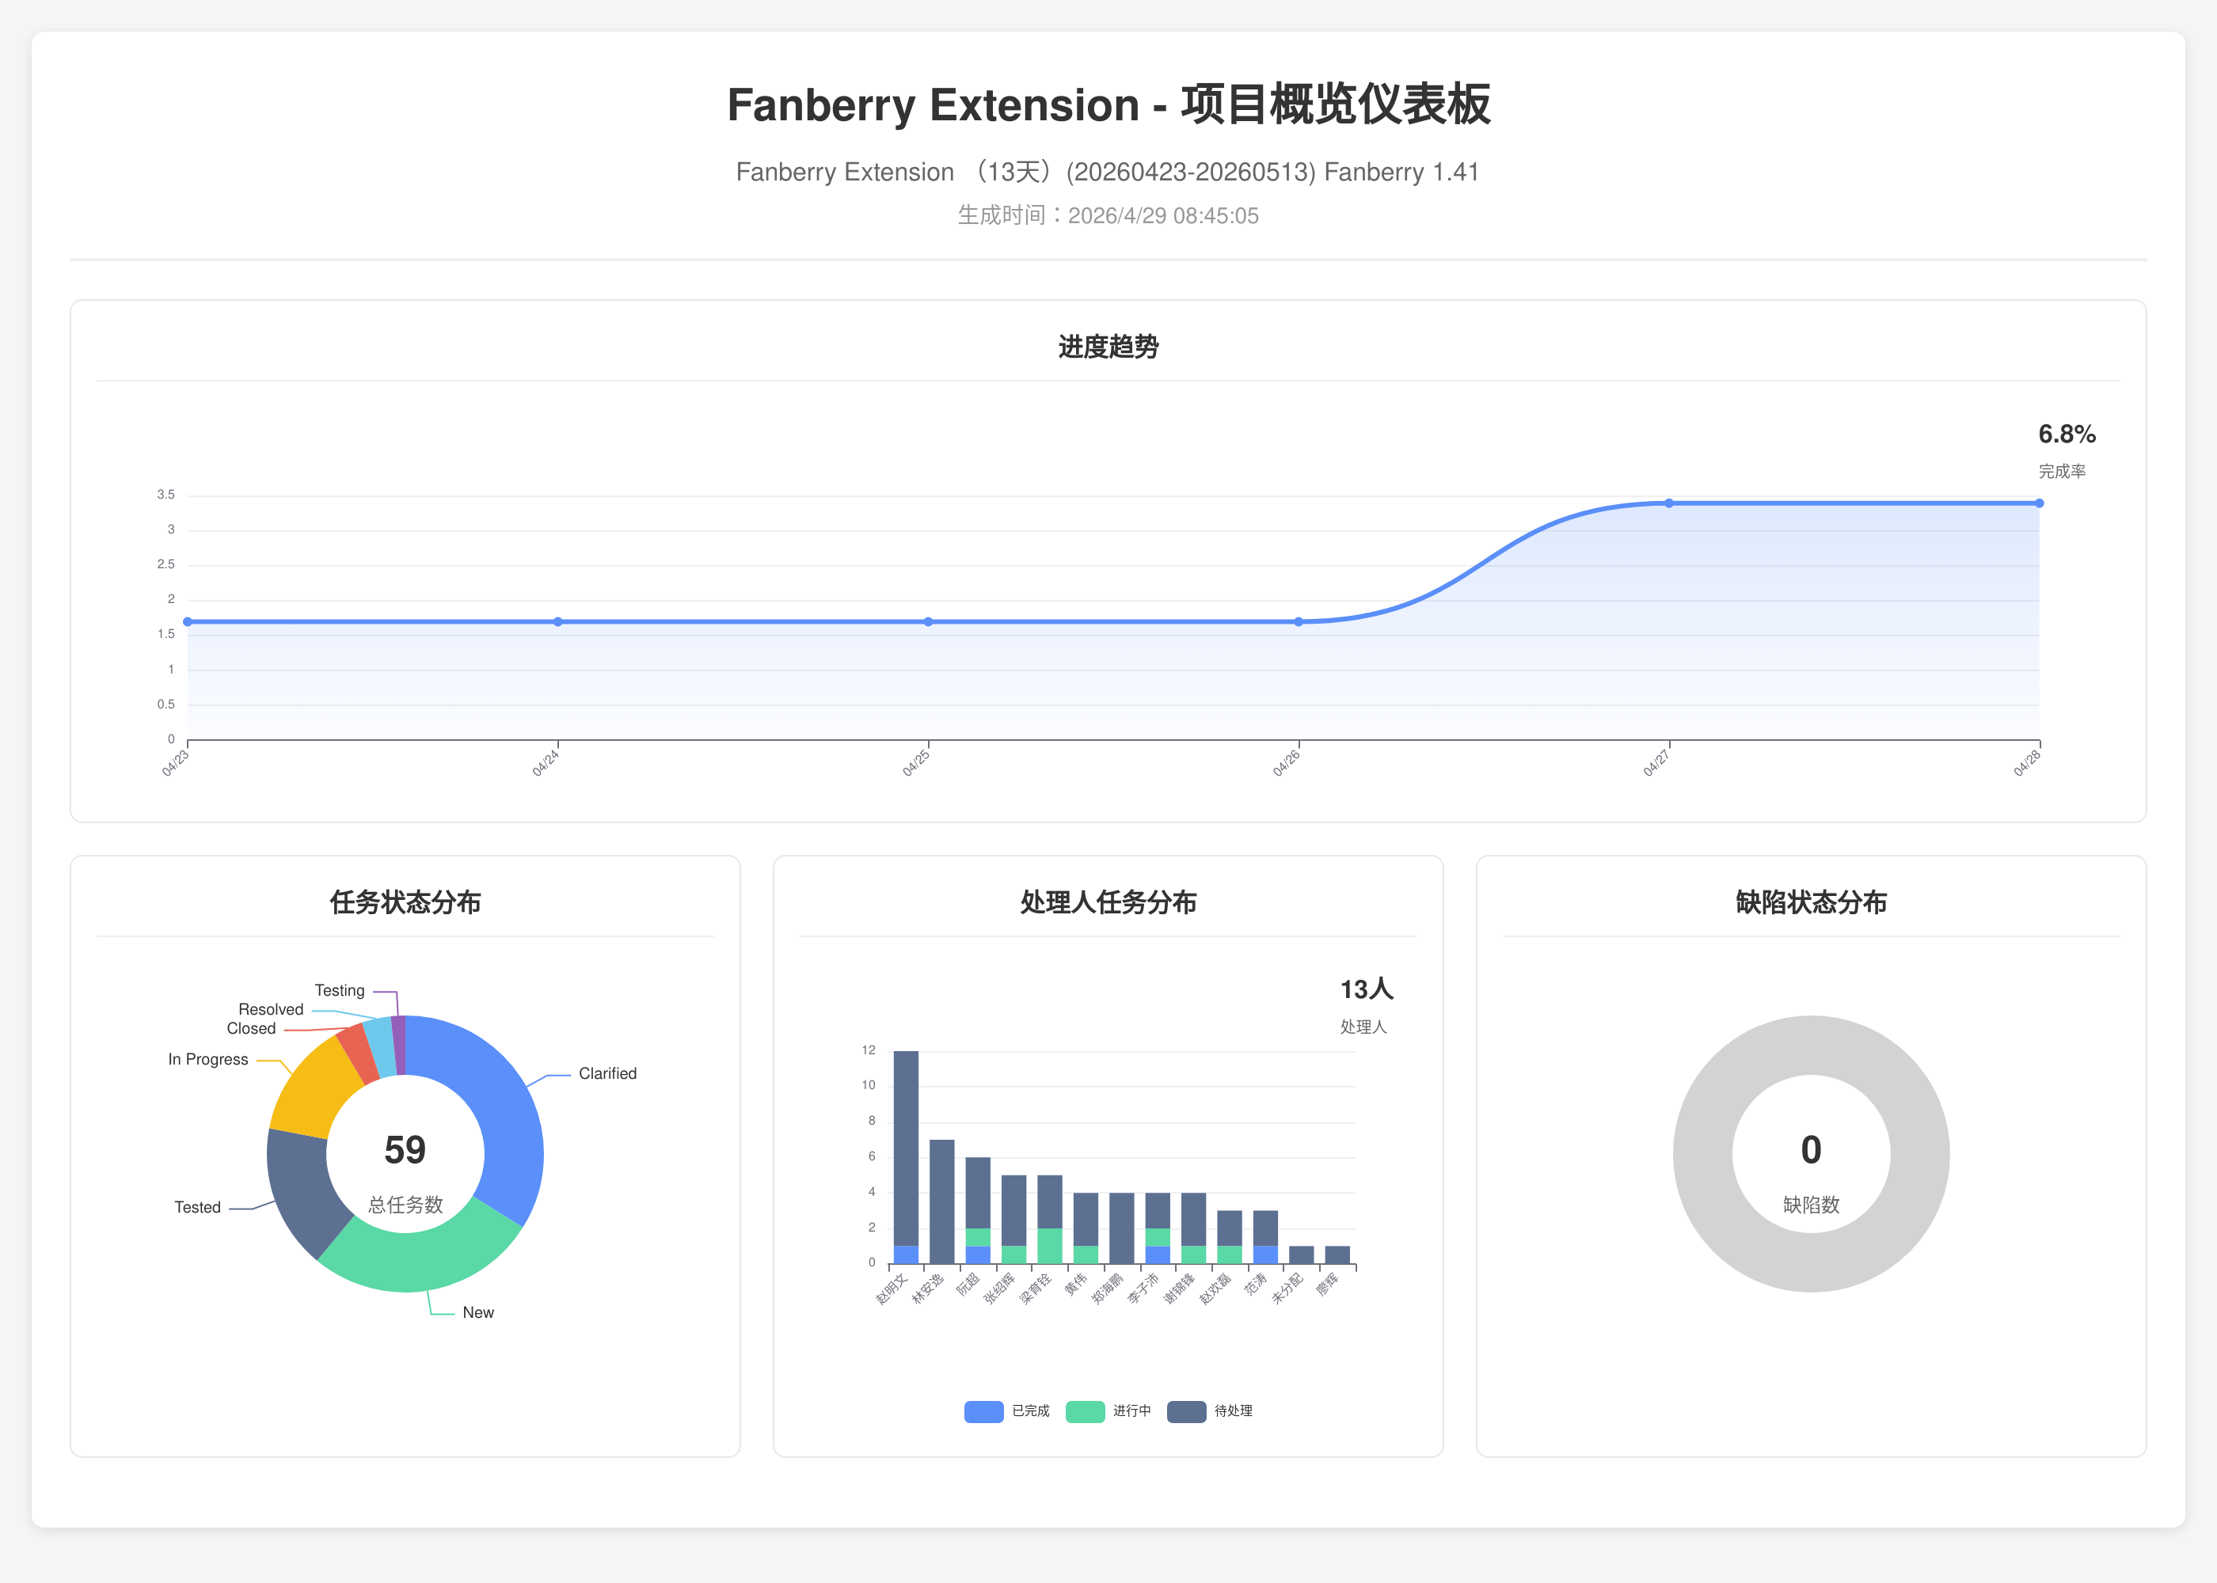The image size is (2217, 1583).
Task: Click the Testing slice label
Action: (339, 990)
